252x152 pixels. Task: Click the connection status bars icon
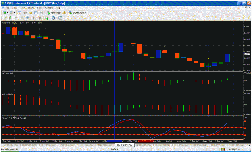[x=223, y=150]
